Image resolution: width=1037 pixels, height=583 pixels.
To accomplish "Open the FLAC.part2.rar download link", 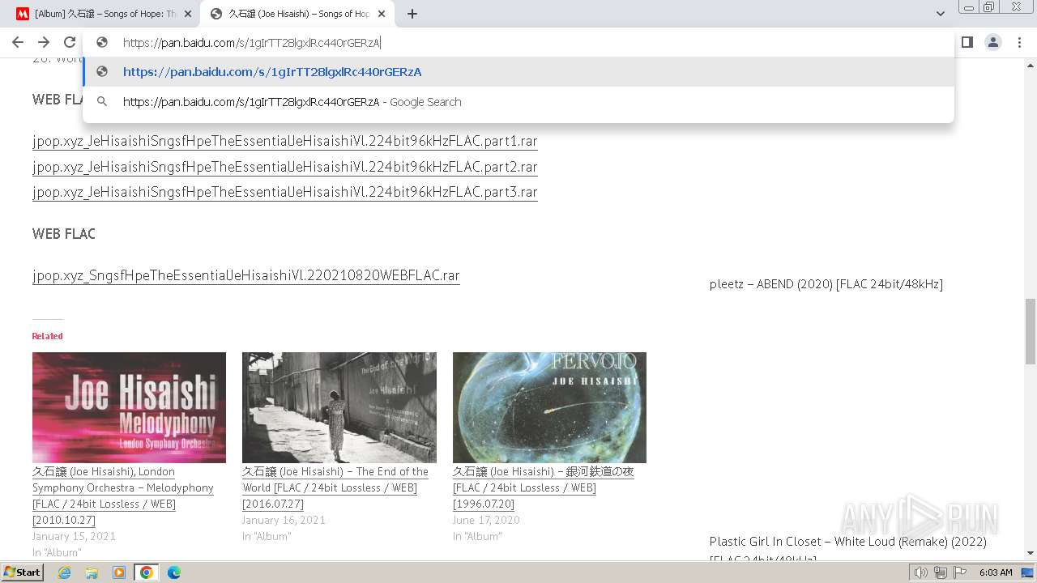I will pos(285,167).
